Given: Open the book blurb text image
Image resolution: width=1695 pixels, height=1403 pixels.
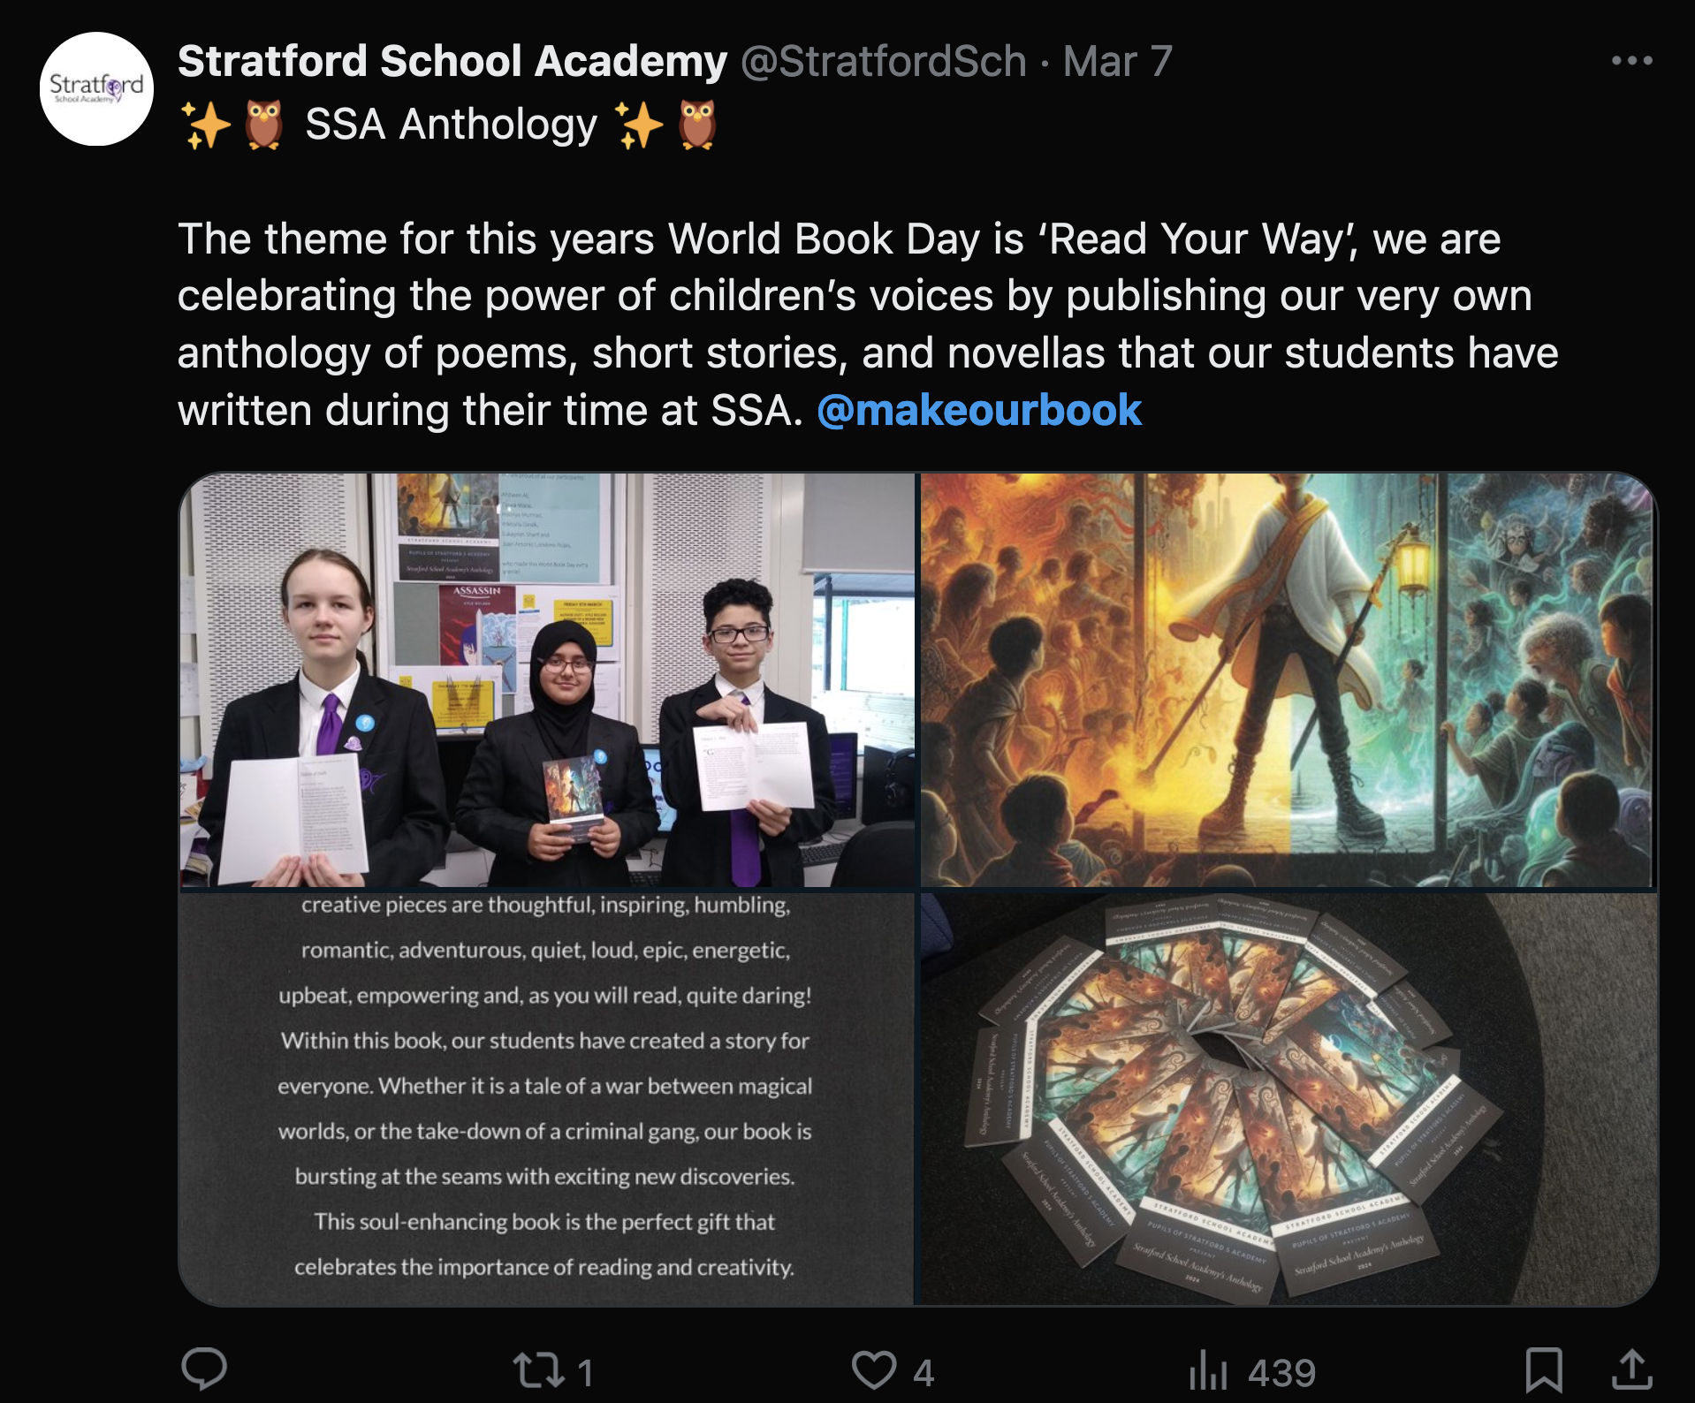Looking at the screenshot, I should 547,1098.
